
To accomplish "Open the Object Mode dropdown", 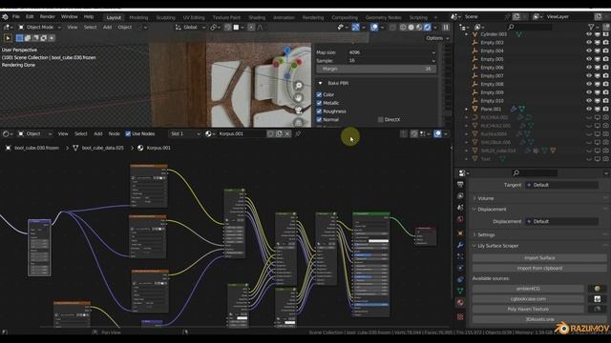I will 39,28.
